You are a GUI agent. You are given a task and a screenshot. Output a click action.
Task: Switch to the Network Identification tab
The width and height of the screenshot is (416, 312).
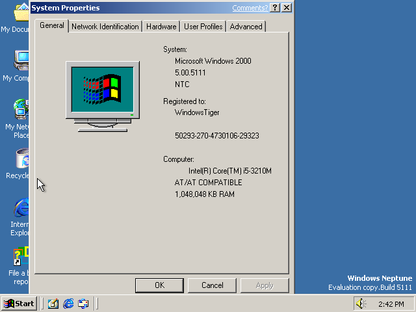click(x=105, y=27)
